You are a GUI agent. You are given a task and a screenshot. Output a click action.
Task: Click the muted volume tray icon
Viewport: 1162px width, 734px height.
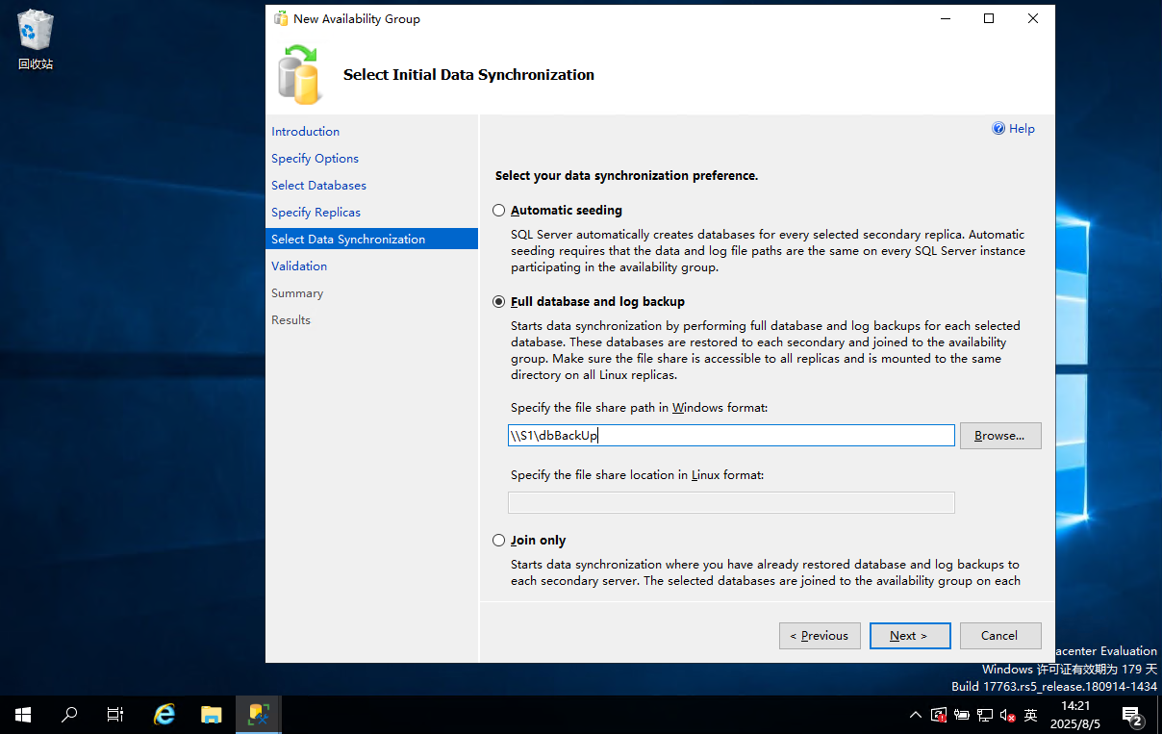[x=1007, y=715]
